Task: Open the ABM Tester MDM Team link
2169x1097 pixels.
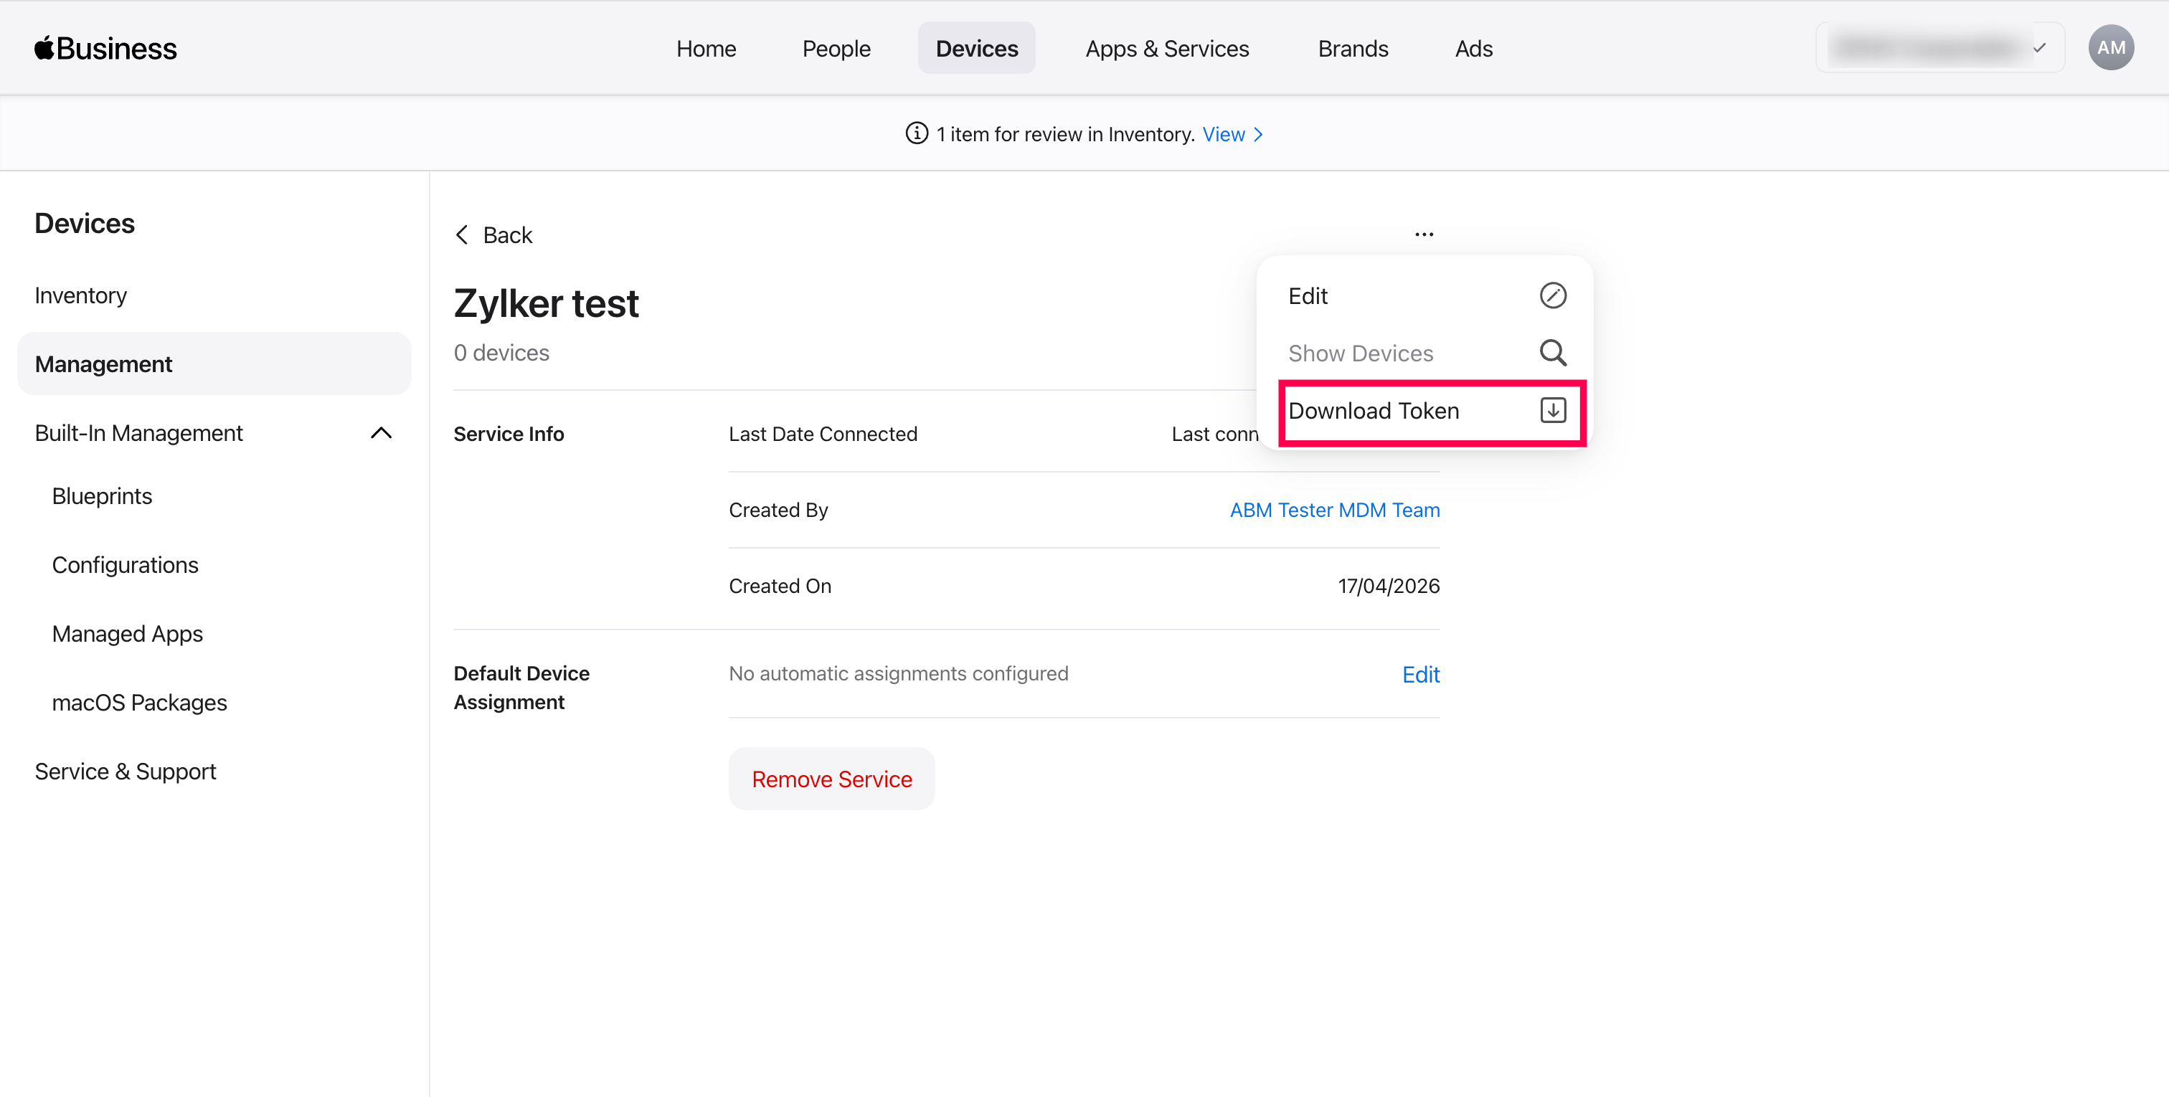Action: [1335, 509]
